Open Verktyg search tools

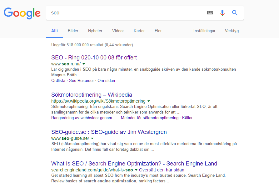(x=232, y=31)
